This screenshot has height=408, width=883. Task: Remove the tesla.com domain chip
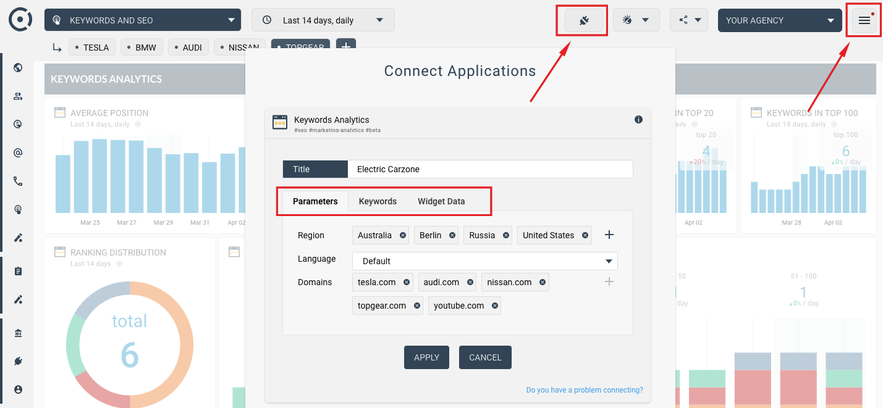pyautogui.click(x=407, y=282)
